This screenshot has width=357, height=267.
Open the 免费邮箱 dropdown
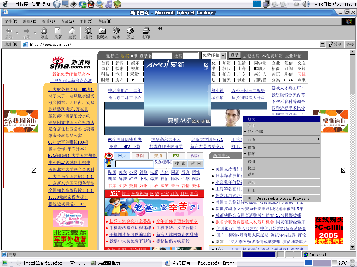tap(223, 56)
